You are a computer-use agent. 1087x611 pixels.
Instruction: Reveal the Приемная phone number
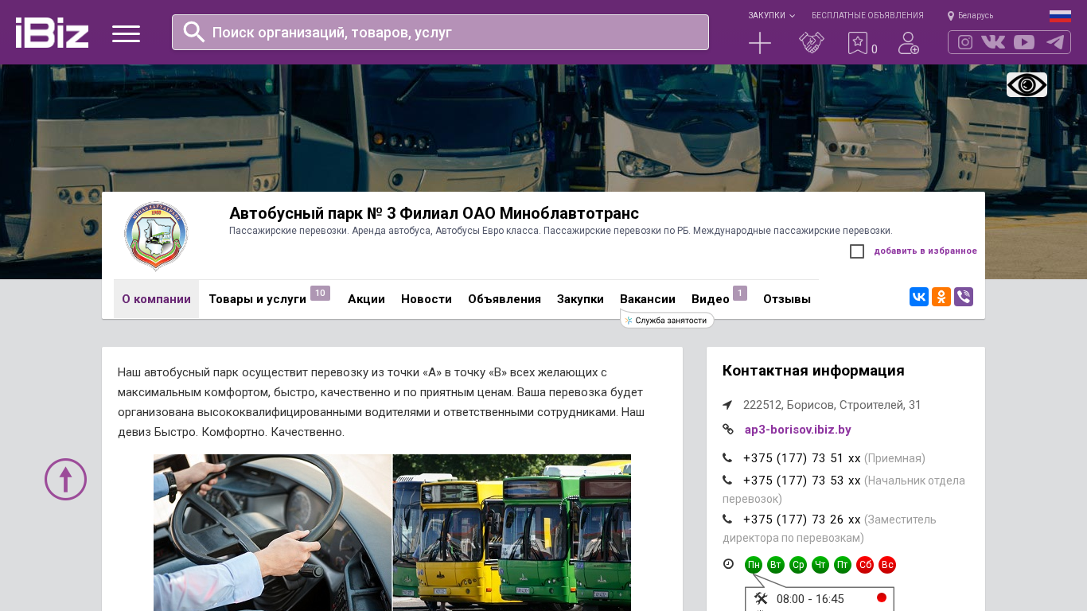click(801, 458)
